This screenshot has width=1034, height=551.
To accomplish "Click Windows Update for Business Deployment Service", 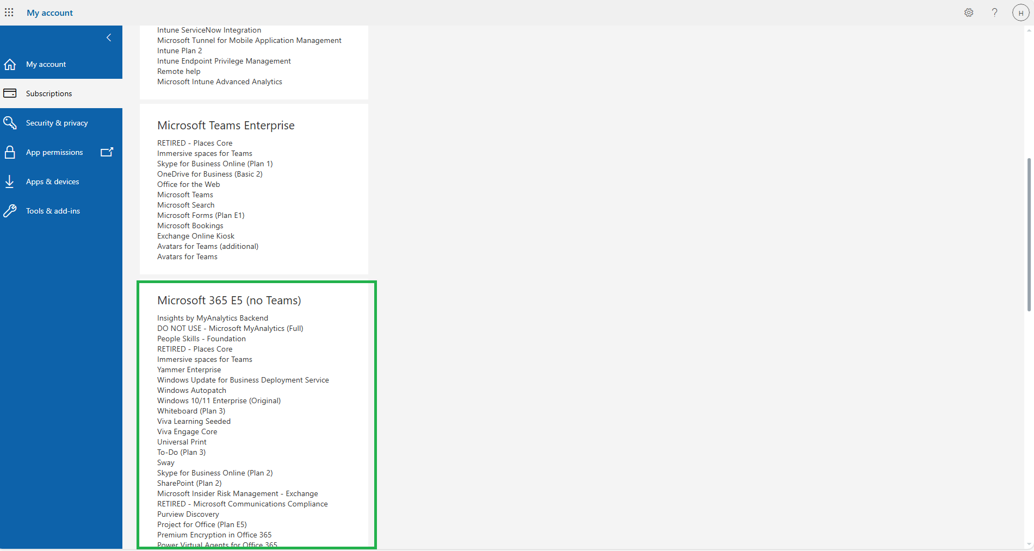I will tap(243, 380).
